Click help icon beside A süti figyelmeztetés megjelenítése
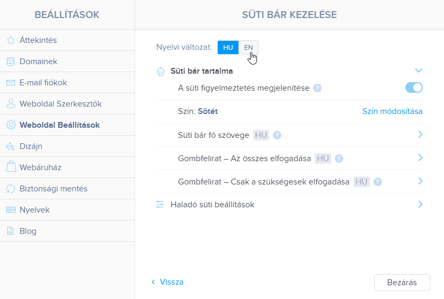 coord(317,88)
